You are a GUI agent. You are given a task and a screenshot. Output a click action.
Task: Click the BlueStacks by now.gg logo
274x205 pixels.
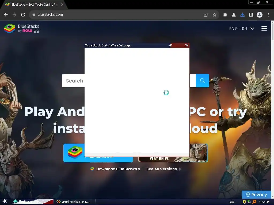pos(22,28)
